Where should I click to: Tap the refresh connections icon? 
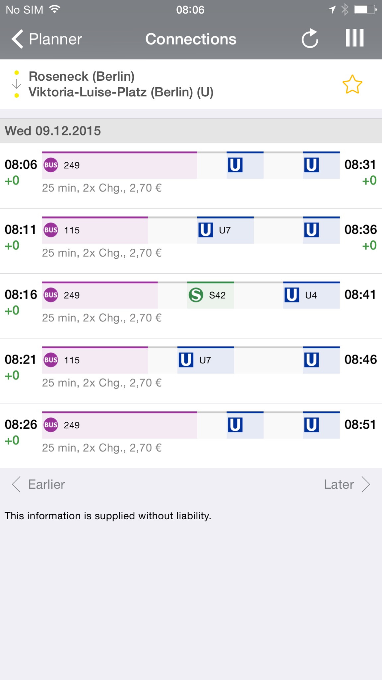[x=310, y=39]
